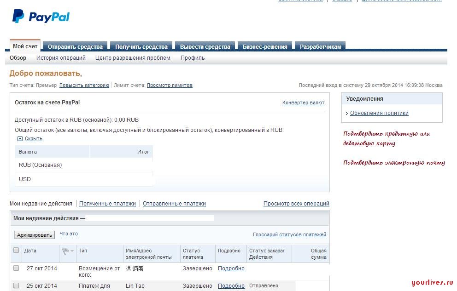
Task: Click the PayPal logo
Action: [41, 17]
